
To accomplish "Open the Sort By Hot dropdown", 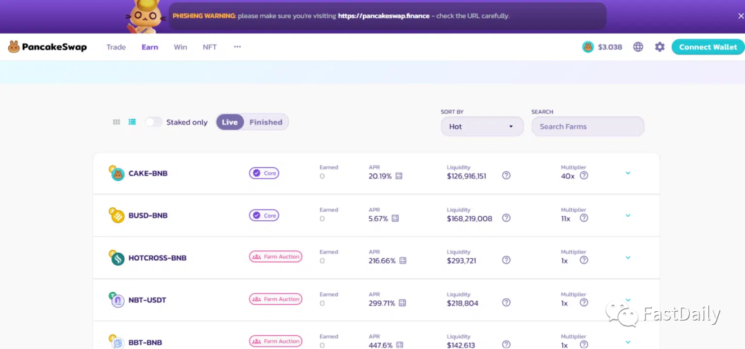I will click(481, 127).
